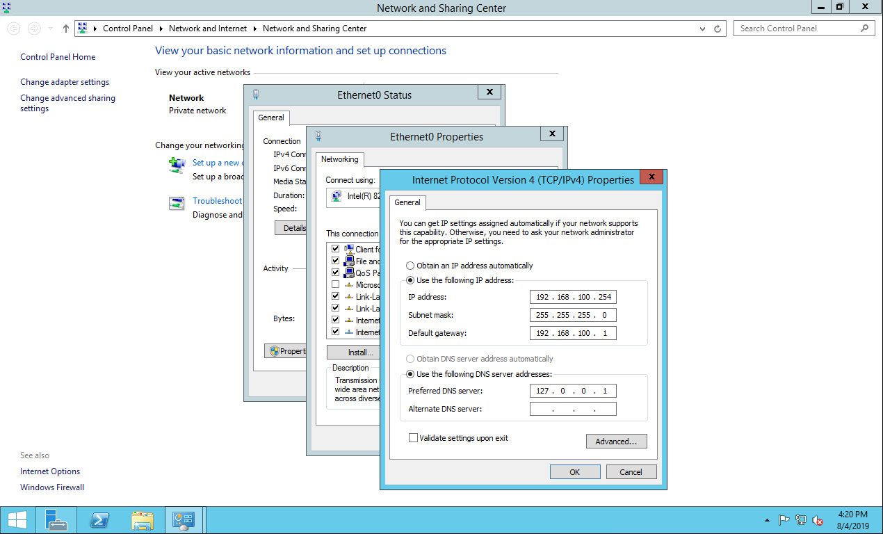Expand the address bar history dropdown
This screenshot has width=883, height=534.
tap(702, 29)
